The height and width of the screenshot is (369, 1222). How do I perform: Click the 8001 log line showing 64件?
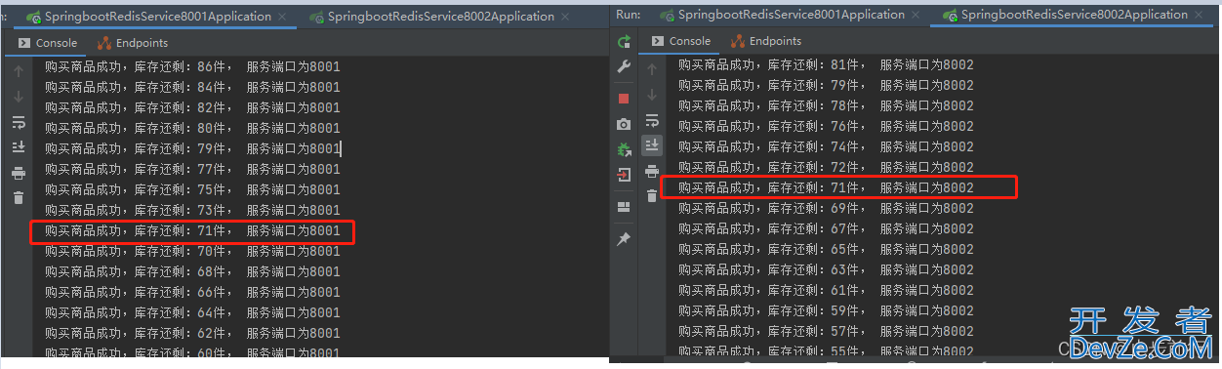(192, 312)
